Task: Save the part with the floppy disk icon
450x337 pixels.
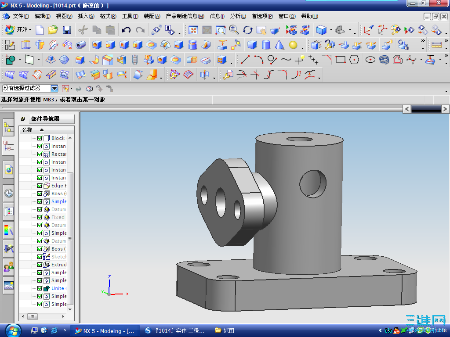Action: (x=67, y=30)
